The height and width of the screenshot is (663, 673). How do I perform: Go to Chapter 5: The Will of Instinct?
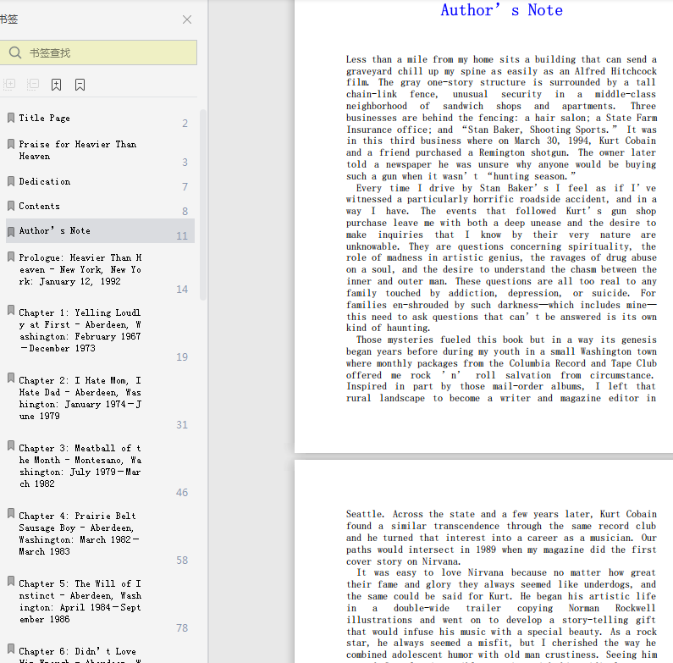click(80, 601)
